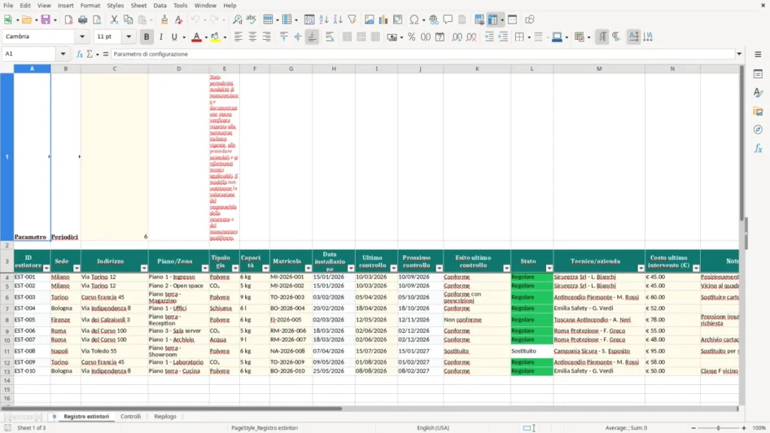Image resolution: width=770 pixels, height=433 pixels.
Task: Activate clone formatting paintbrush
Action: tap(165, 20)
